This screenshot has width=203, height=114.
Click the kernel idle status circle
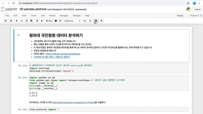click(201, 16)
